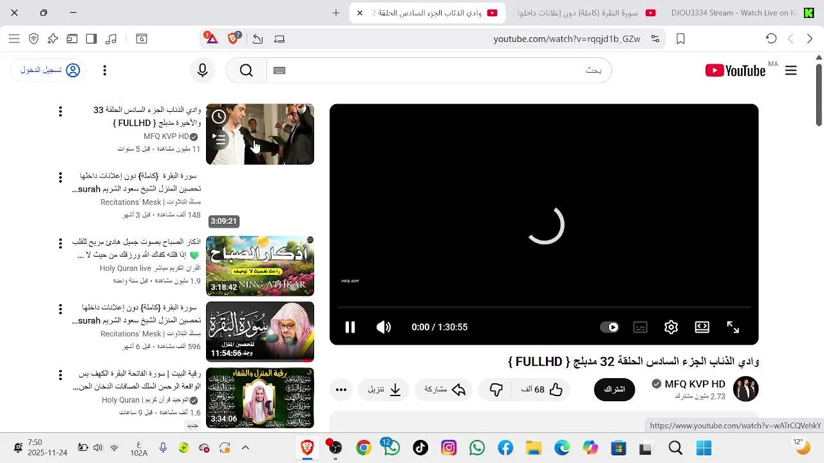Click the مشاركة share button
This screenshot has height=463, width=824.
pos(445,390)
